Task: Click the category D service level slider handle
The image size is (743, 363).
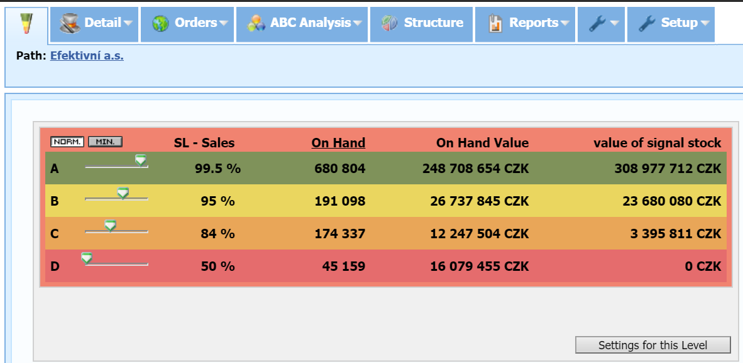Action: tap(87, 258)
